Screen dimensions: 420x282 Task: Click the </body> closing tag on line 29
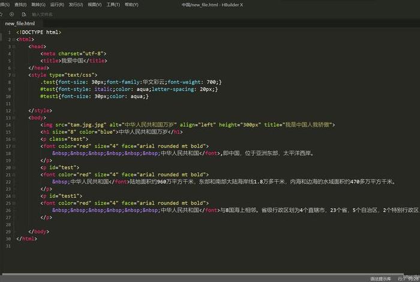(38, 232)
